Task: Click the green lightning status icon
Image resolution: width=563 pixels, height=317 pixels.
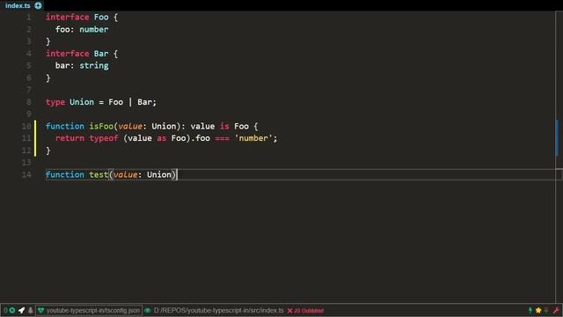Action: (x=530, y=310)
